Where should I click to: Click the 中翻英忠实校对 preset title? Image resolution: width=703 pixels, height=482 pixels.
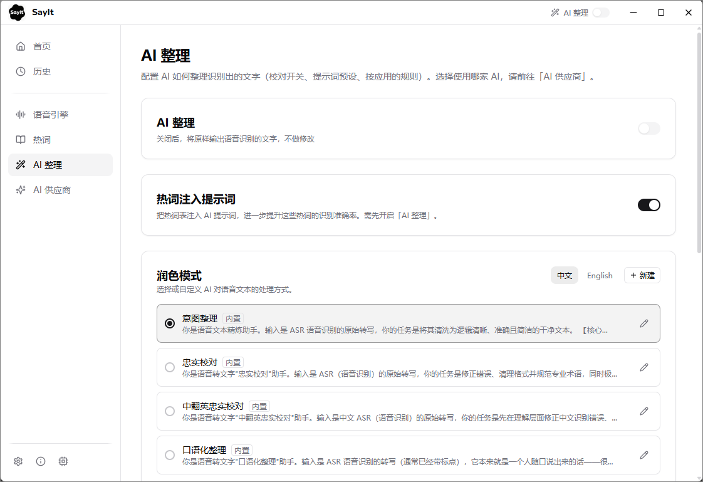click(x=213, y=406)
